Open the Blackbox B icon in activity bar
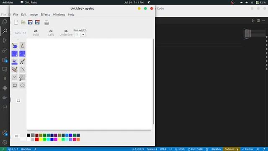The image size is (268, 151). pyautogui.click(x=5, y=78)
